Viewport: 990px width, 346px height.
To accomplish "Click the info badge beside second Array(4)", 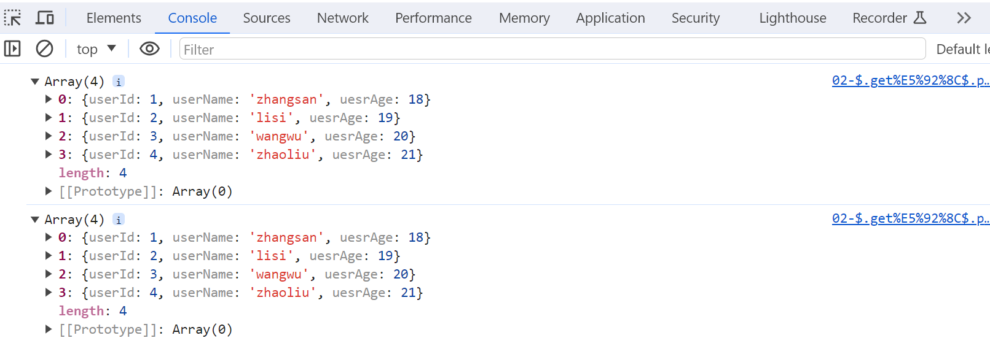I will coord(119,220).
